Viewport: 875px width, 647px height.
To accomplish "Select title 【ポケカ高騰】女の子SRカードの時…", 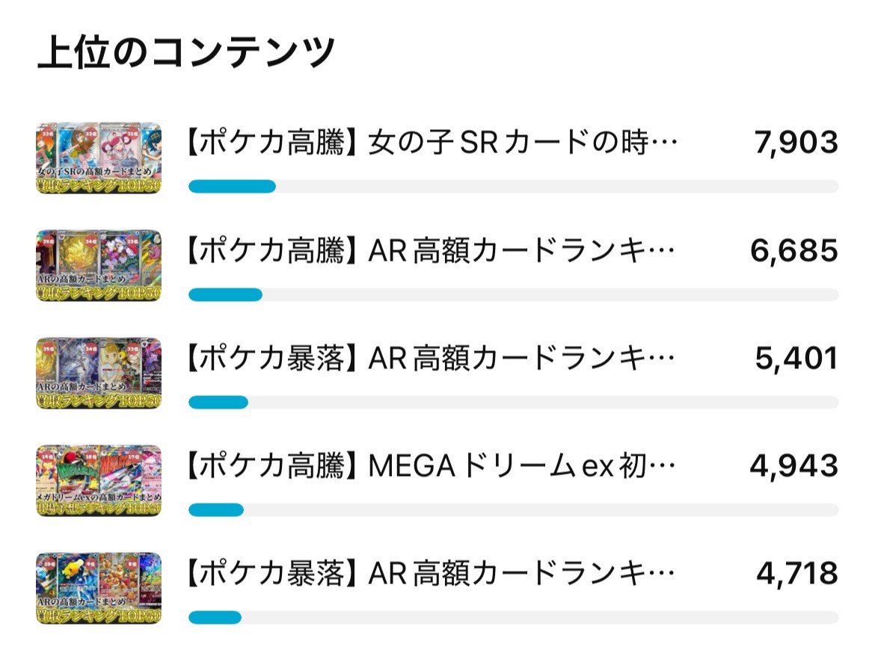I will [432, 143].
